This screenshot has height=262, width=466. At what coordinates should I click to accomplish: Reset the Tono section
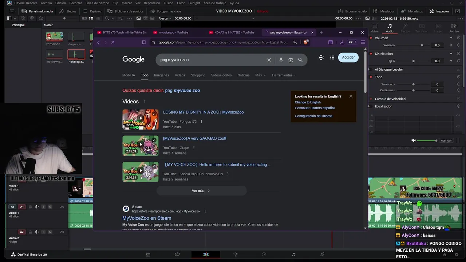click(x=458, y=77)
